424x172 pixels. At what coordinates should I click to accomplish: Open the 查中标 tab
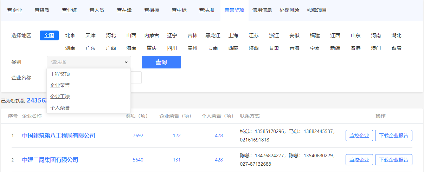pos(179,10)
